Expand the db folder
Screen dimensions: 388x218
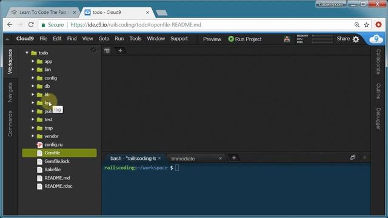coord(33,86)
